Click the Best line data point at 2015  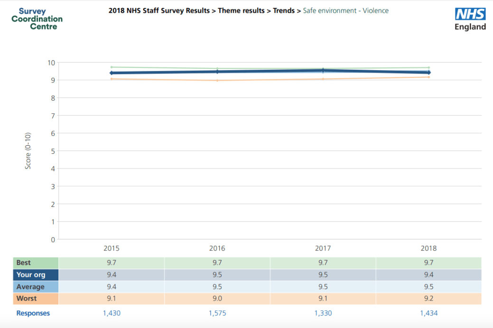[x=112, y=67]
